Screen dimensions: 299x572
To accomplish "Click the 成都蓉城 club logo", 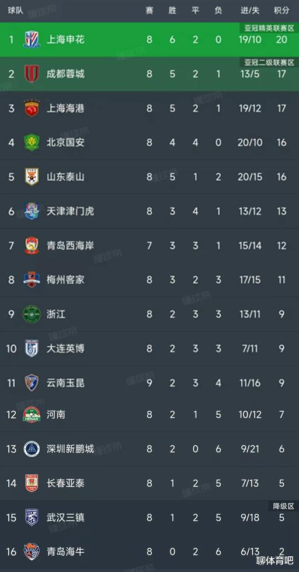I will 32,74.
